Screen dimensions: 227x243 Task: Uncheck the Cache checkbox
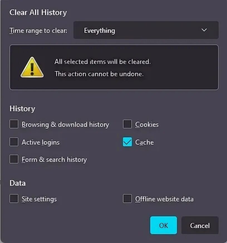click(x=127, y=142)
